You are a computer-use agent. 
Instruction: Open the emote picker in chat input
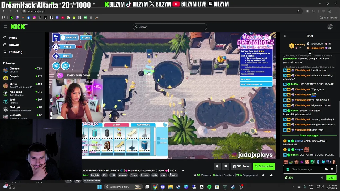click(x=332, y=169)
